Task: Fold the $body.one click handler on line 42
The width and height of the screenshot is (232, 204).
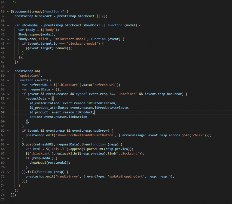Action: click(8, 39)
